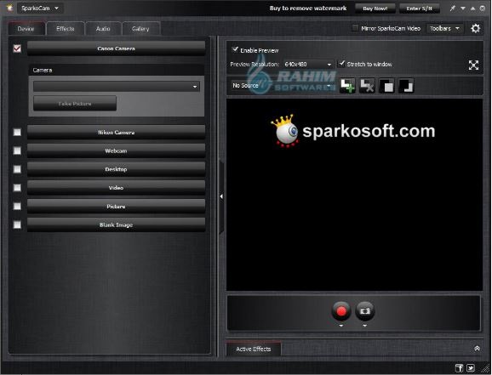Click the up arrow icon in the title bar
The height and width of the screenshot is (375, 492).
[472, 9]
